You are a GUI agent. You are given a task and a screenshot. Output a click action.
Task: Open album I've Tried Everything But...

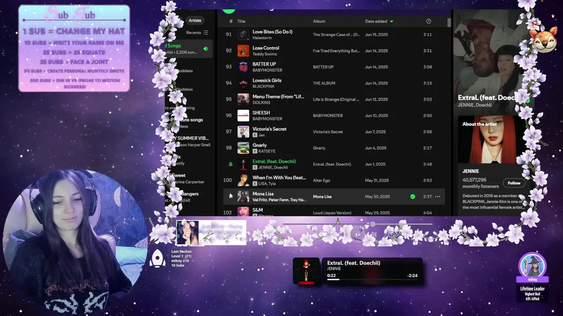pyautogui.click(x=336, y=51)
